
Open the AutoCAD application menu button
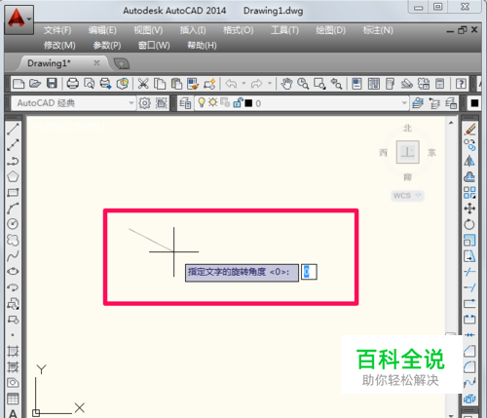[19, 19]
